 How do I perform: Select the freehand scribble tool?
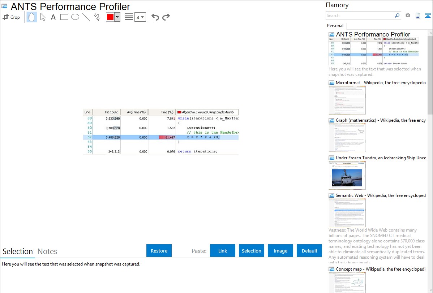tap(97, 17)
